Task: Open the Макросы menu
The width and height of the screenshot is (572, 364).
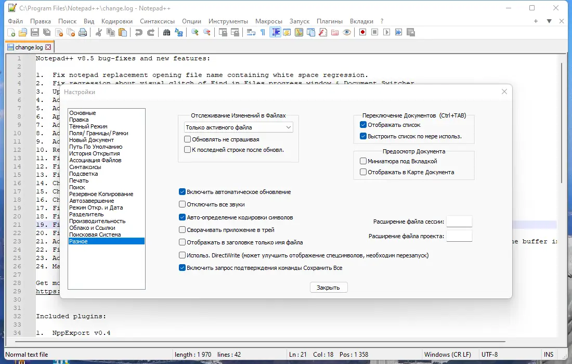Action: click(x=268, y=21)
